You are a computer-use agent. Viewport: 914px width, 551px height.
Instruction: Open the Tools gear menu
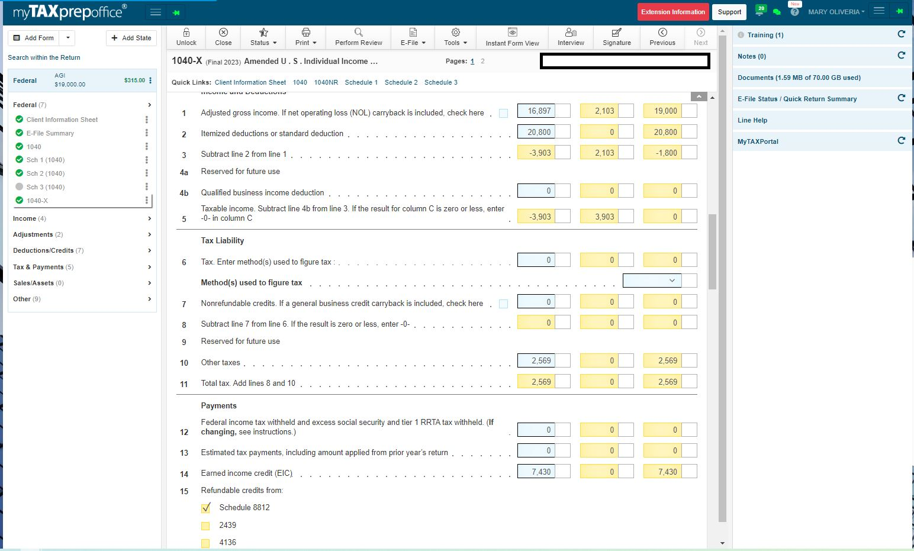point(455,37)
